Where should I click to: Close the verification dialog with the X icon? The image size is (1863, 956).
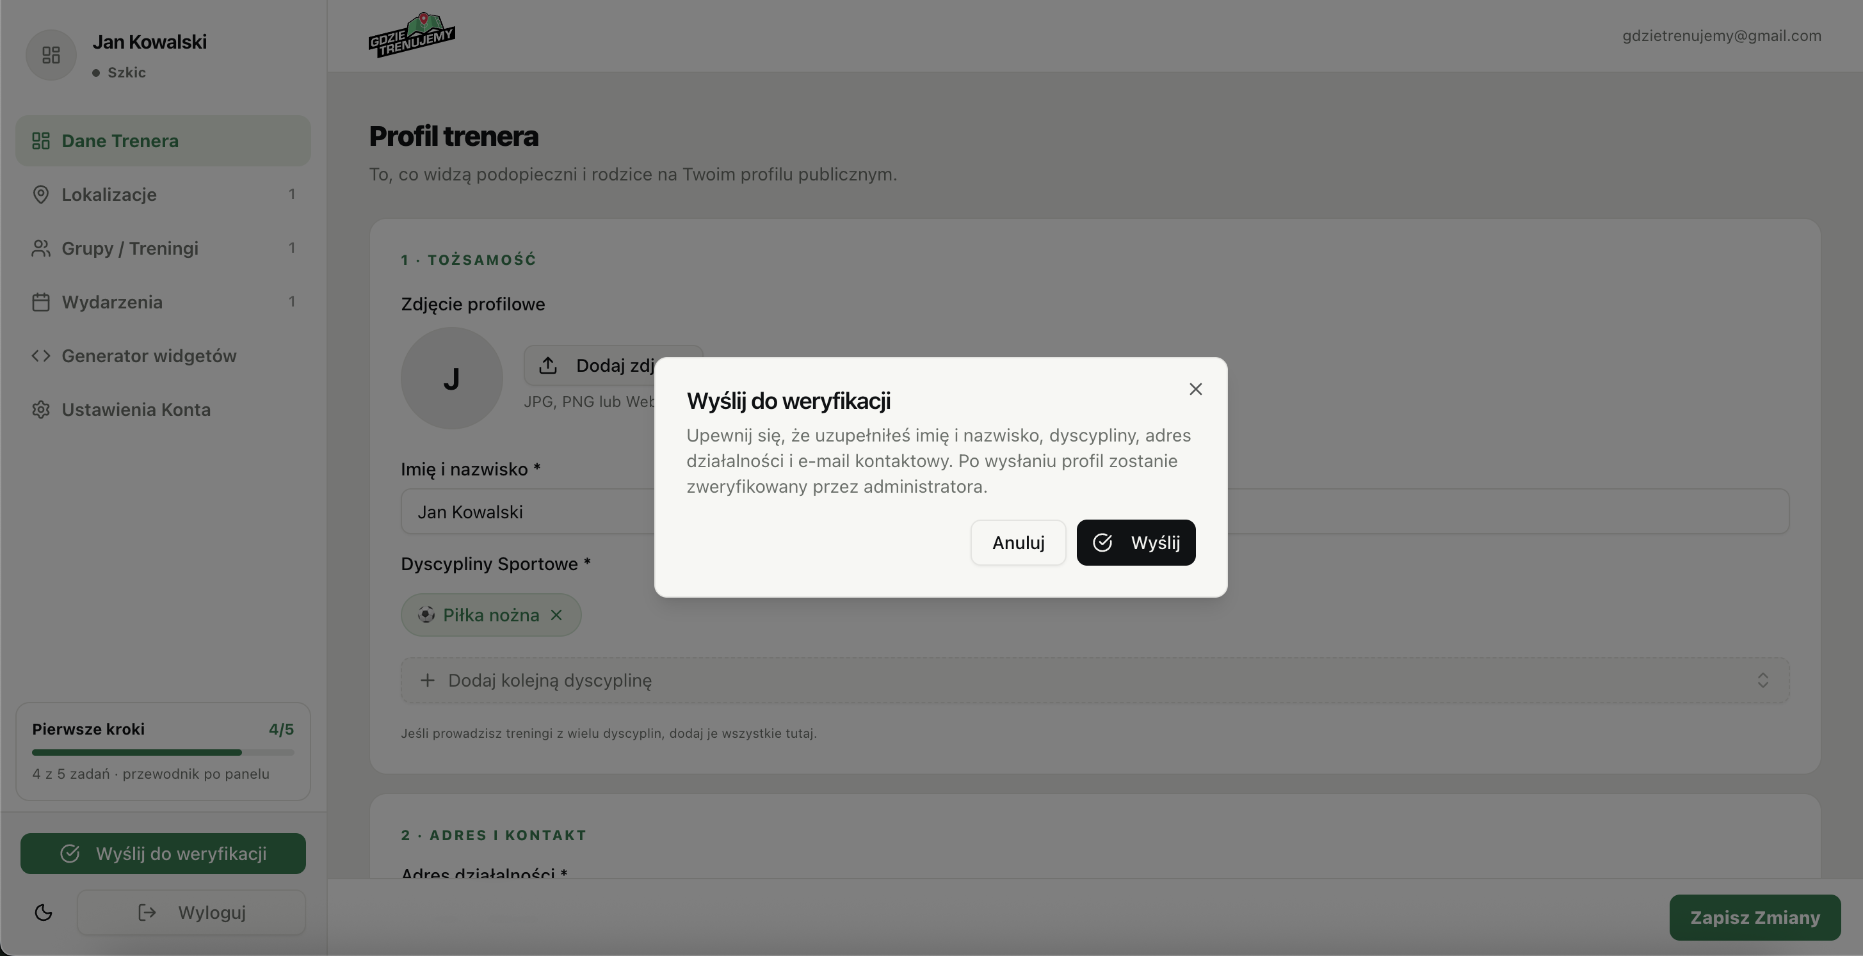pyautogui.click(x=1195, y=390)
